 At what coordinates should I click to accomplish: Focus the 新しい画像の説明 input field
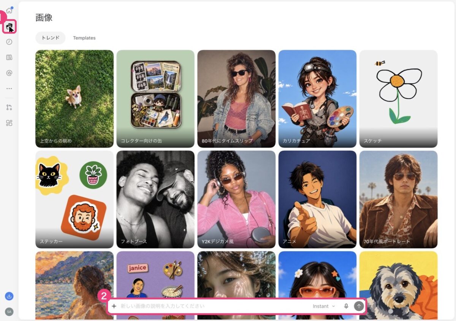[x=213, y=306]
